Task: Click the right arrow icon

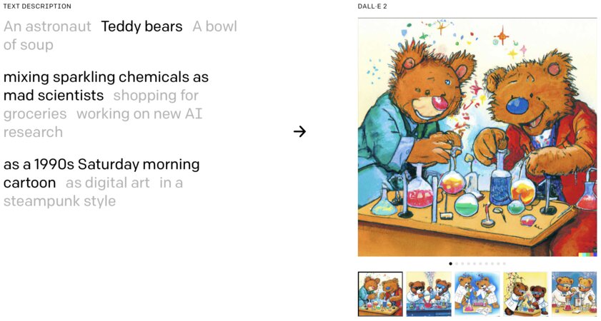Action: (299, 132)
